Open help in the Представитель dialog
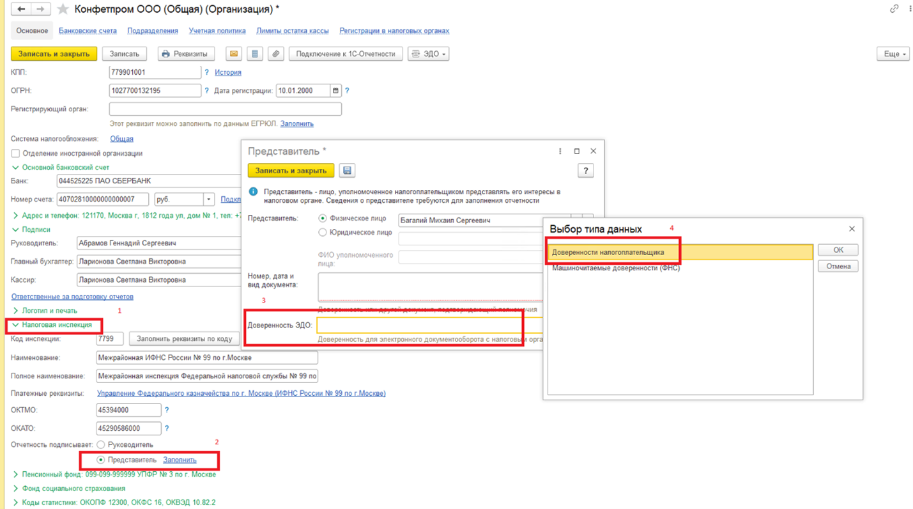Viewport: 913px width, 509px height. click(585, 171)
